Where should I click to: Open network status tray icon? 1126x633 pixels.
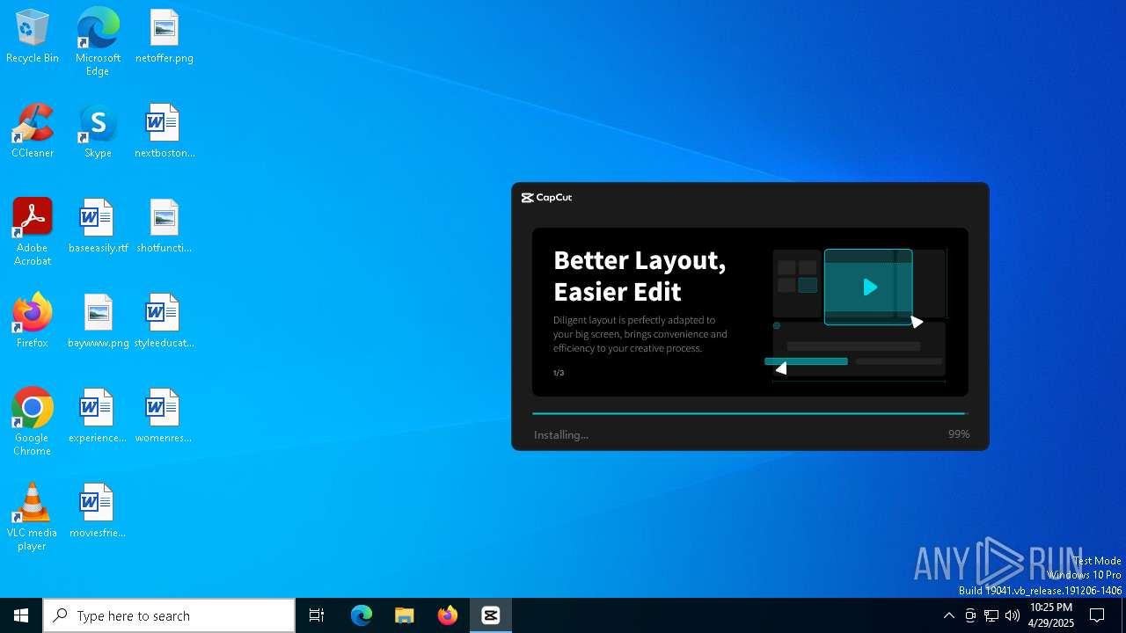[x=991, y=615]
